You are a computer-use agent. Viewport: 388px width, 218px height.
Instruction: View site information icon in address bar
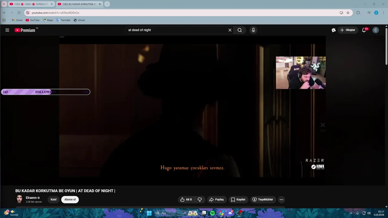click(x=28, y=13)
